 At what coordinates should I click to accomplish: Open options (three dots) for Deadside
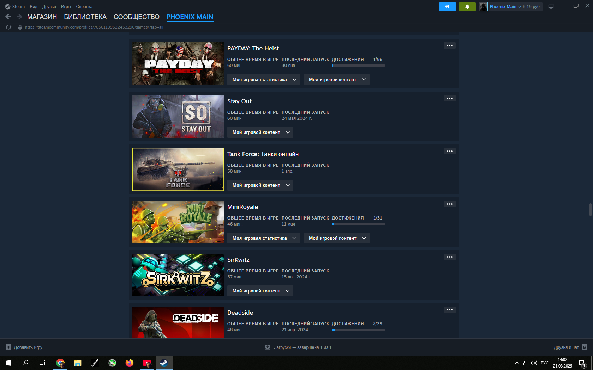click(x=450, y=310)
